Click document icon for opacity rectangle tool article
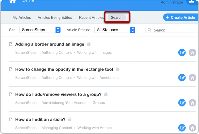 click(11, 69)
